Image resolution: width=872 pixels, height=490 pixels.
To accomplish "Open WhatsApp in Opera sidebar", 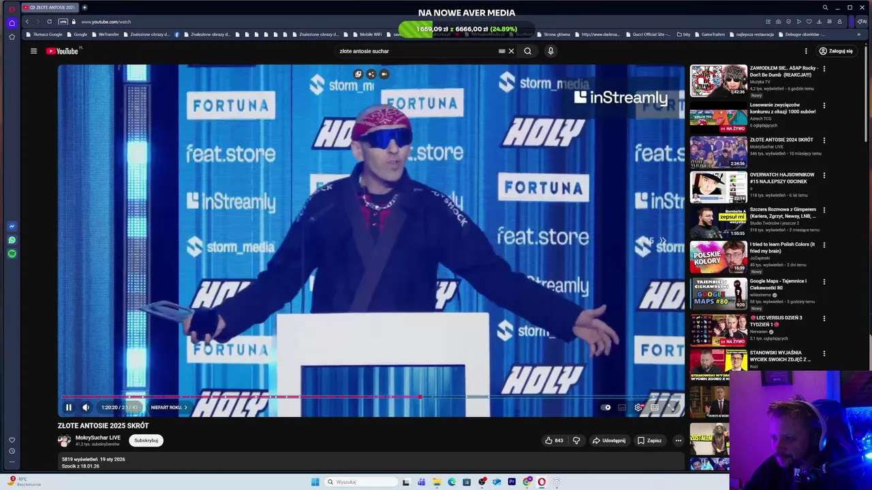I will [12, 240].
